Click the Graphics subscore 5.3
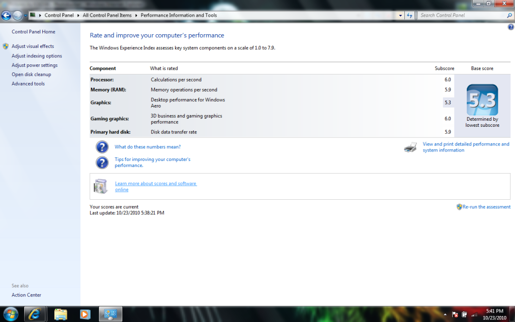This screenshot has height=322, width=515. point(448,103)
